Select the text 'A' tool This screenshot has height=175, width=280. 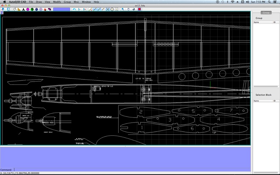tap(24, 9)
